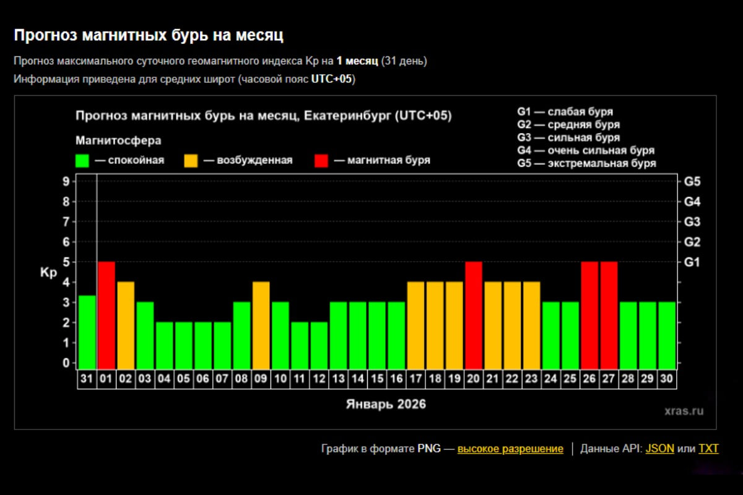The height and width of the screenshot is (495, 743).
Task: Select the red bar for January 26
Action: pyautogui.click(x=589, y=314)
